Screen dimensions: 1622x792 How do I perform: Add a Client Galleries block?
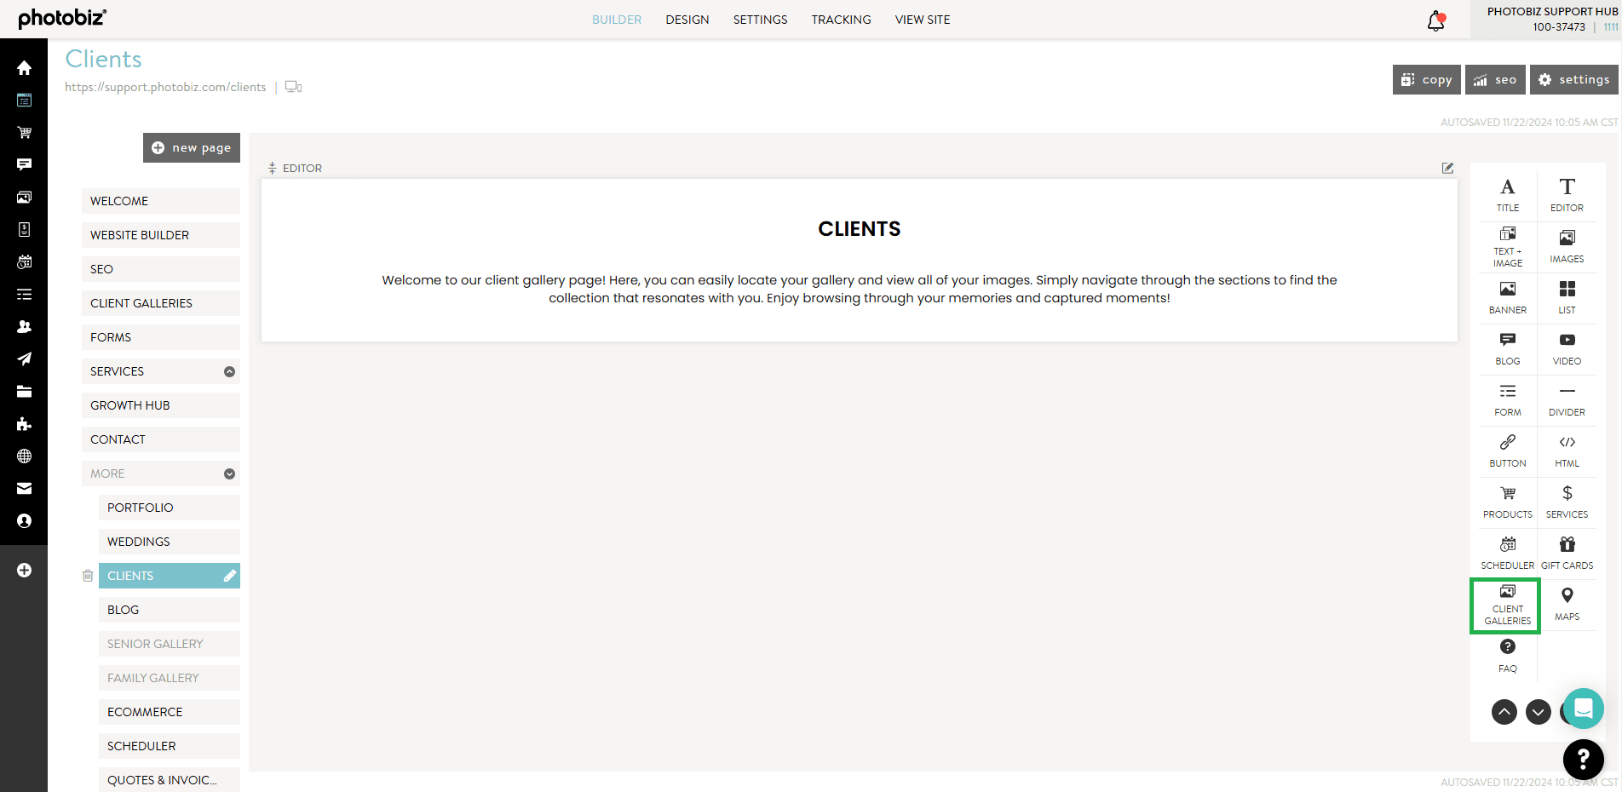coord(1506,605)
